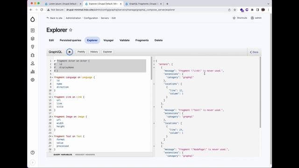Expand the Query Variables panel
Viewport: 299px width, 168px height.
click(x=63, y=154)
